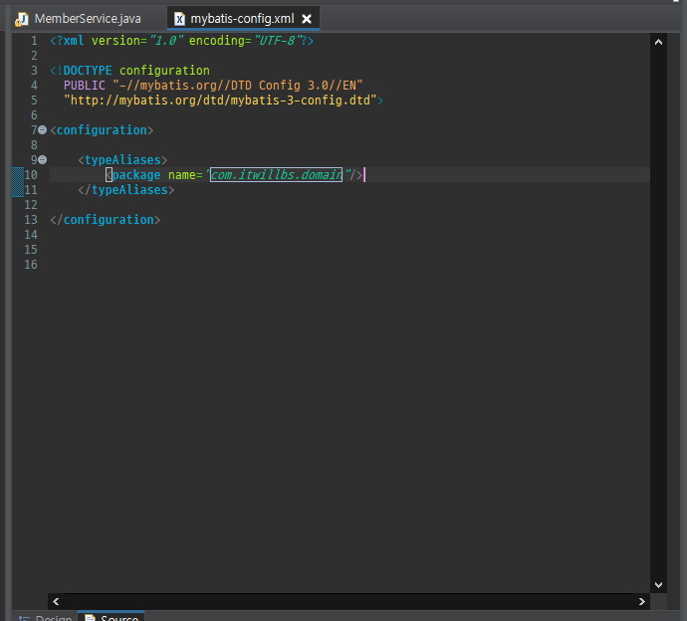The width and height of the screenshot is (687, 621).
Task: Collapse the typeAliases element at line 9
Action: click(43, 160)
